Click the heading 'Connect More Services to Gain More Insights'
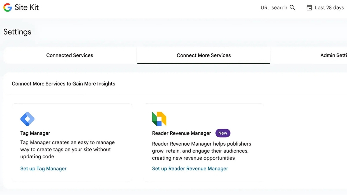 tap(64, 83)
